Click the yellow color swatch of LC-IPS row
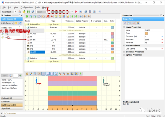Screen dimensions: 165x117 coord(112,40)
